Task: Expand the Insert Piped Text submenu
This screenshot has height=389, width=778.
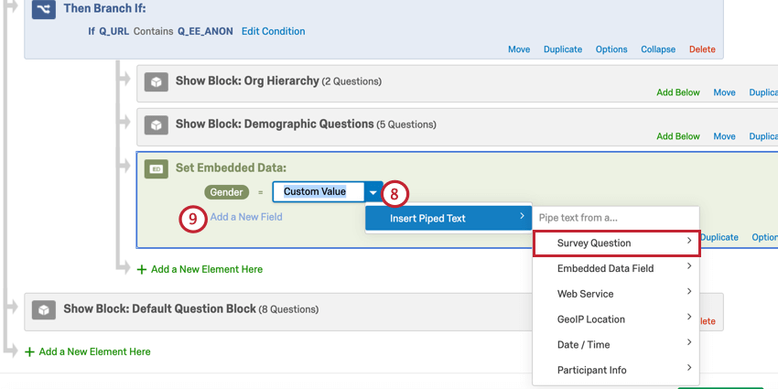Action: [x=448, y=218]
